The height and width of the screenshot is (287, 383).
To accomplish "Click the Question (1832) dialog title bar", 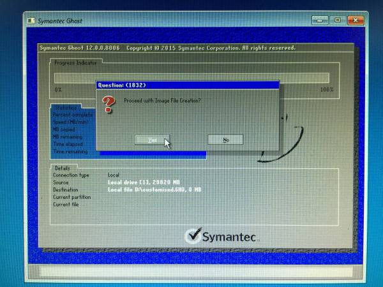I will click(x=188, y=84).
